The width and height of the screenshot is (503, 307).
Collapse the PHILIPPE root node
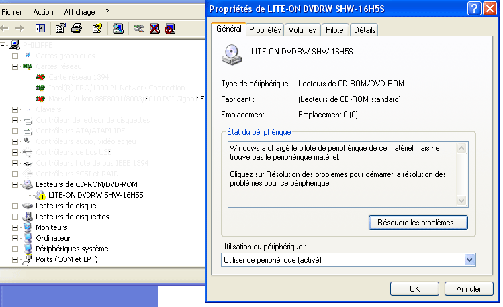coord(3,45)
